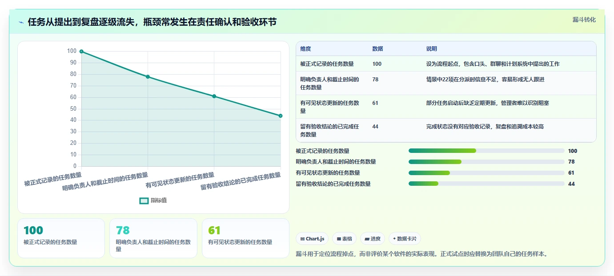Click the progress bar showing 44
This screenshot has width=614, height=276.
[486, 184]
